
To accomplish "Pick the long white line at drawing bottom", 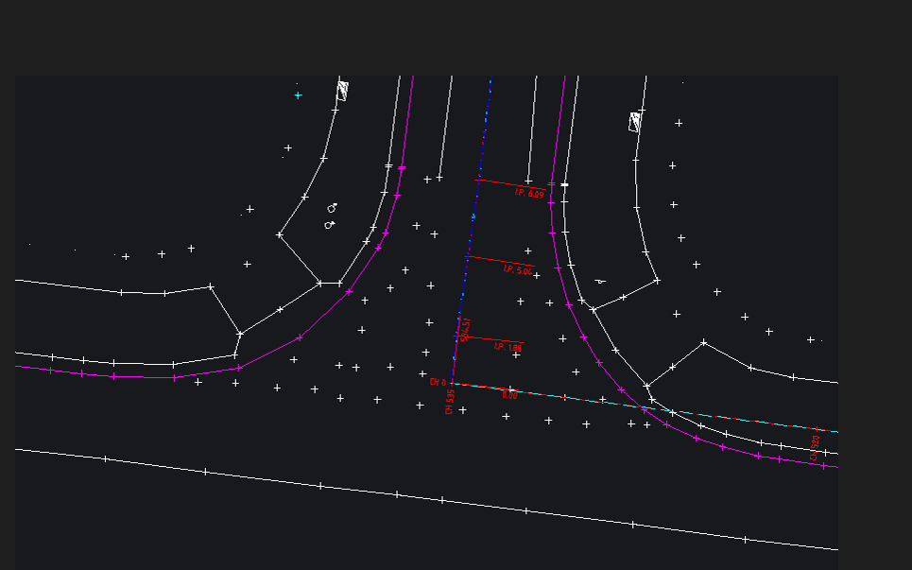I will coord(473,503).
